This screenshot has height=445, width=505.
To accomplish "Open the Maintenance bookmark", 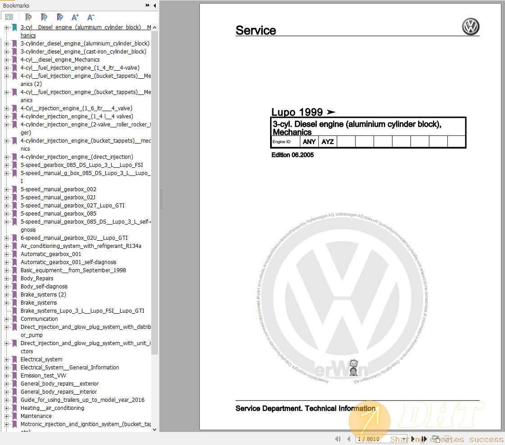I will tap(36, 416).
